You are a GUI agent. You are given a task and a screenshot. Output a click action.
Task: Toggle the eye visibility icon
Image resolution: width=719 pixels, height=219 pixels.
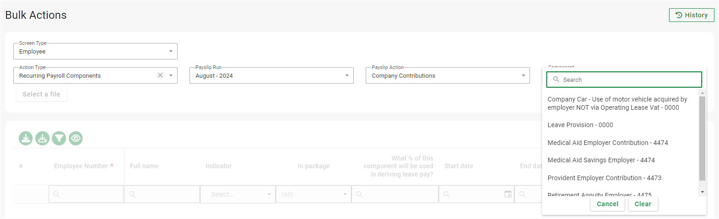click(76, 138)
